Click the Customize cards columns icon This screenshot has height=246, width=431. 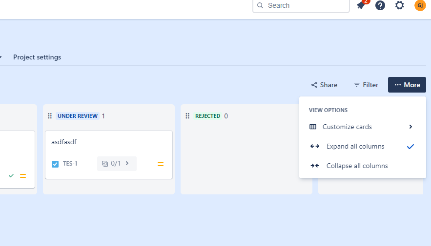click(313, 127)
